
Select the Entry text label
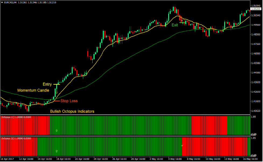point(47,85)
